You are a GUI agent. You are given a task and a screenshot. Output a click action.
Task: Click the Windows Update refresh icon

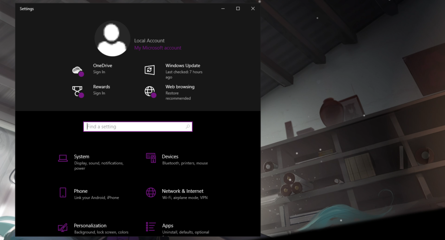pyautogui.click(x=149, y=70)
